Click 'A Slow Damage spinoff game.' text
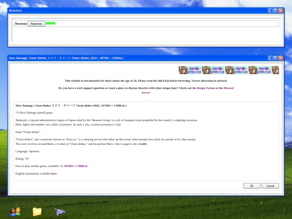Screen dimensions: 292x219 [34, 112]
